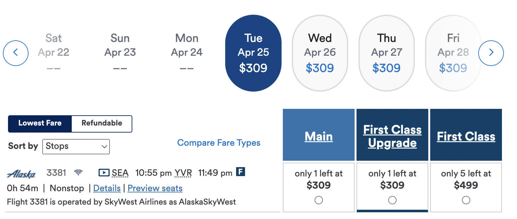Open the Sort by Stops dropdown
This screenshot has width=517, height=219.
point(76,146)
